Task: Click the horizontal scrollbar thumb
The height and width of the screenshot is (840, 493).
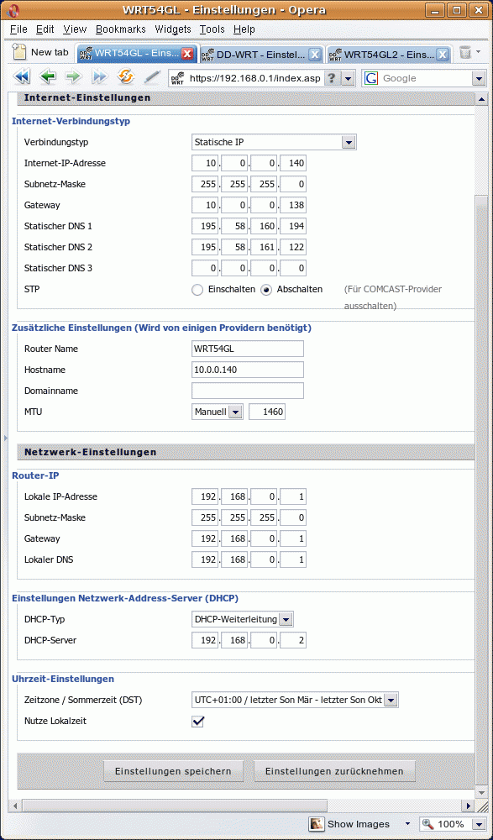Action: point(174,806)
